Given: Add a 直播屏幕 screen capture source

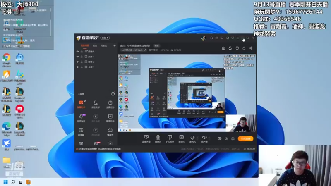Looking at the screenshot, I should [146, 139].
